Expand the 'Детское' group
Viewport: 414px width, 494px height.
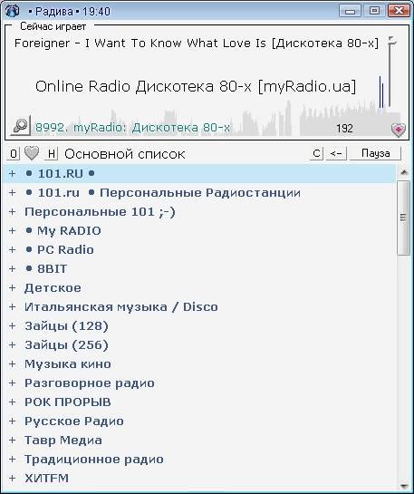[x=13, y=287]
